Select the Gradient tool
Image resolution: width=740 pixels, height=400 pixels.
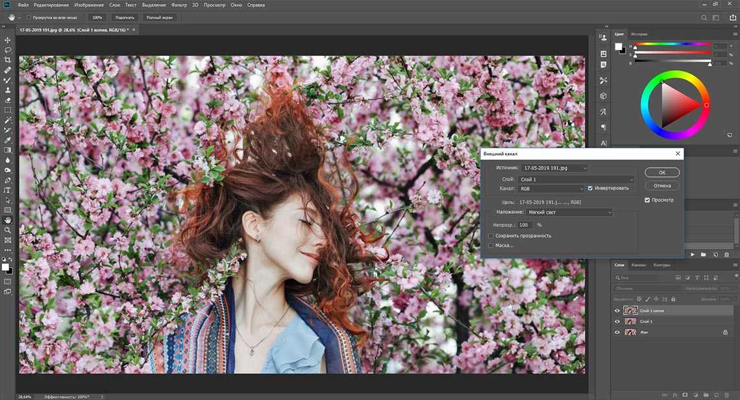[8, 150]
